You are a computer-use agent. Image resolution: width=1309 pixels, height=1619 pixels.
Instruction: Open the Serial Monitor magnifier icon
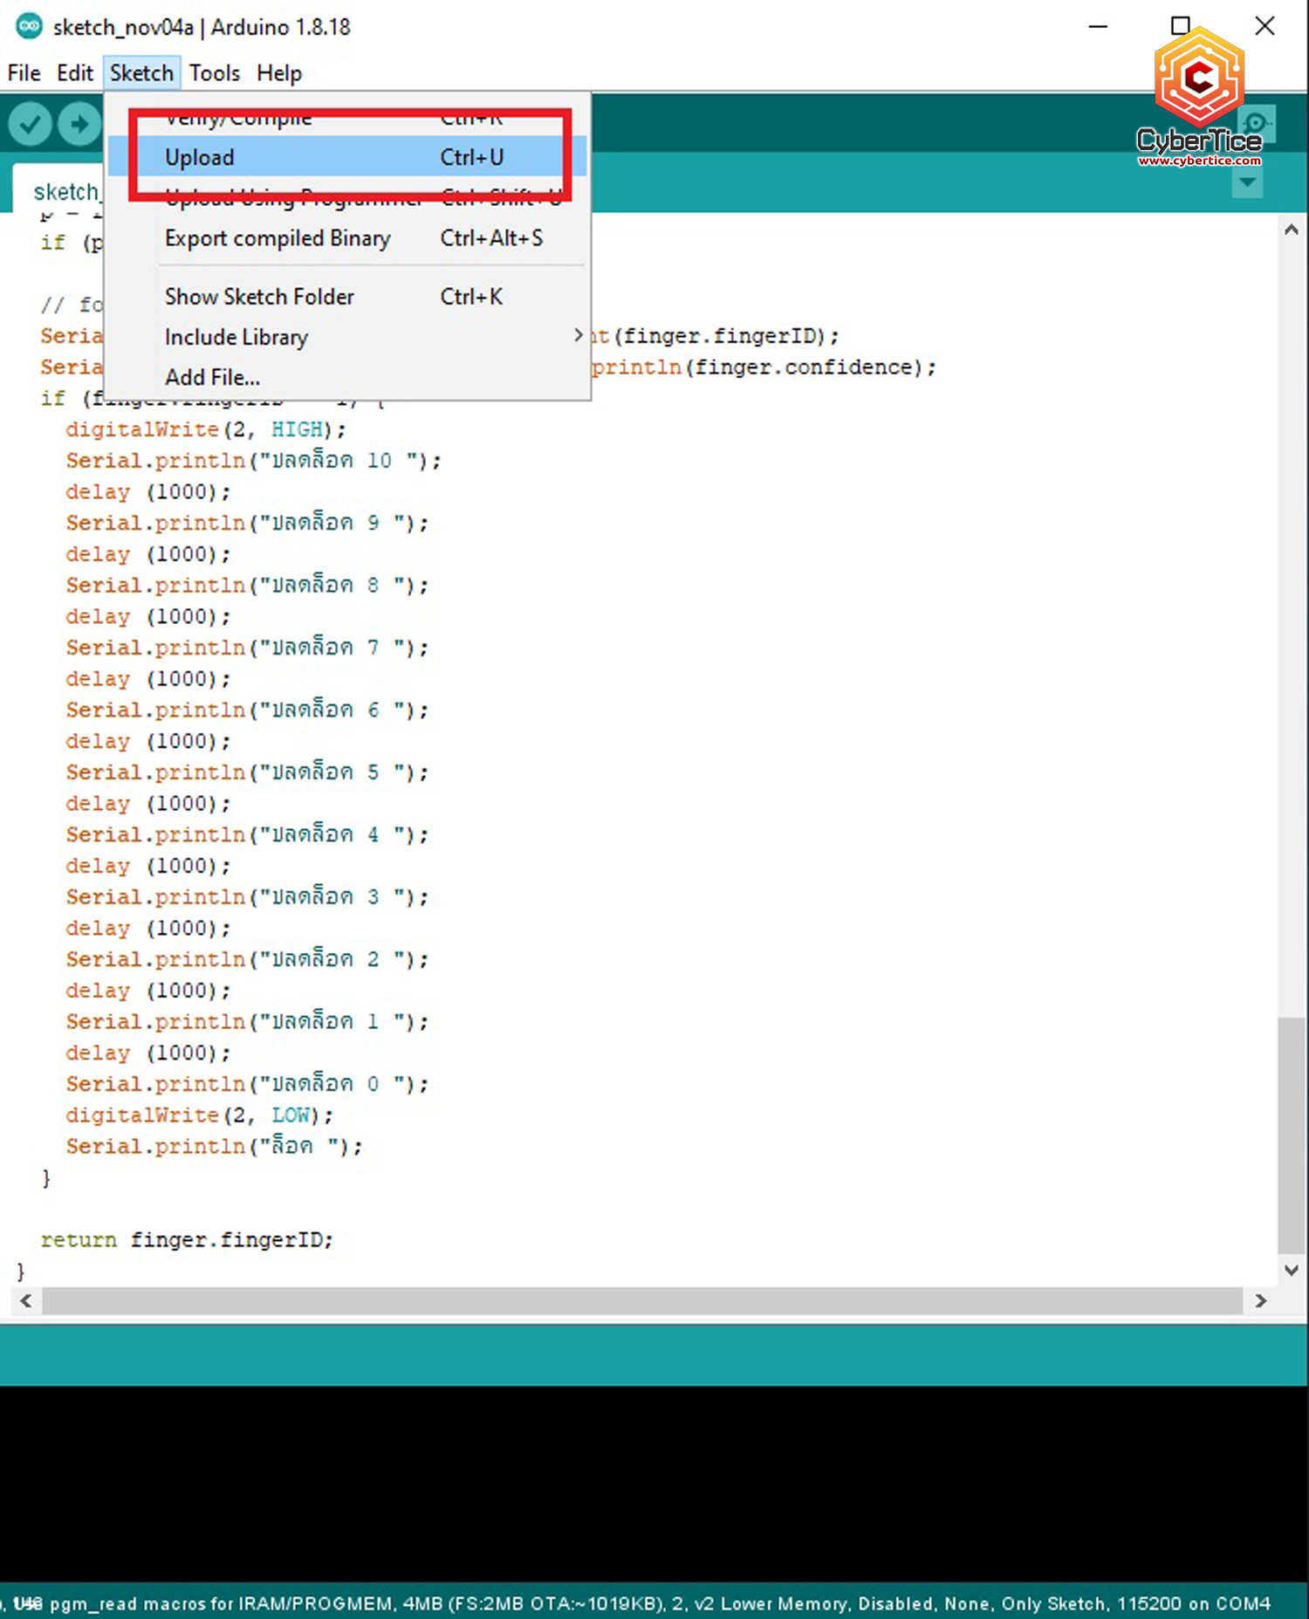[x=1255, y=123]
